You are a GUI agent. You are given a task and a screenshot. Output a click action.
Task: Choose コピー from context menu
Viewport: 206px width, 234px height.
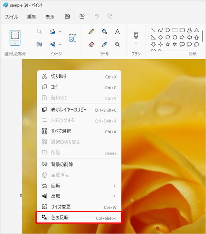79,87
